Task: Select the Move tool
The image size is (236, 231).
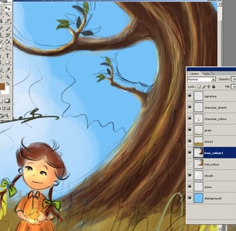Action: 8,8
